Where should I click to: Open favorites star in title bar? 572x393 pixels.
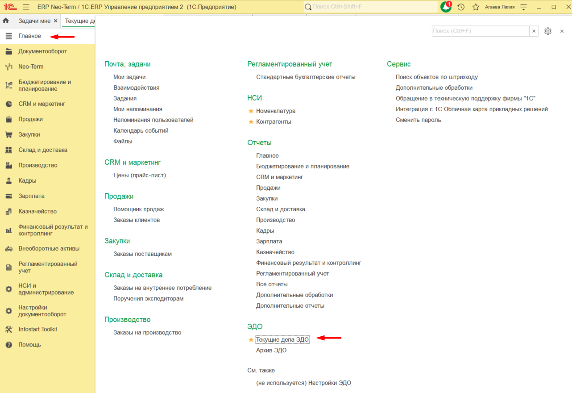point(476,7)
